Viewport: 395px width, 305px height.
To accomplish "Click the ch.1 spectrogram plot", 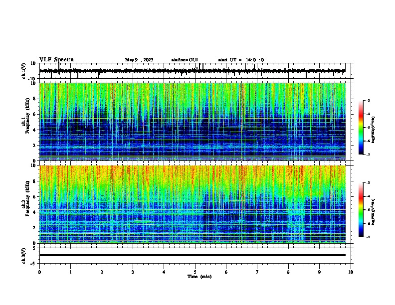I will 192,122.
